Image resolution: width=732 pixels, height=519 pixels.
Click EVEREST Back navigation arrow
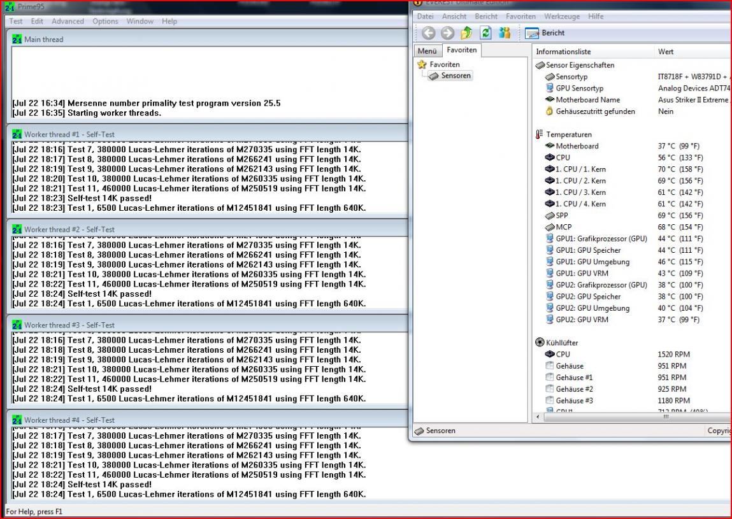point(428,32)
